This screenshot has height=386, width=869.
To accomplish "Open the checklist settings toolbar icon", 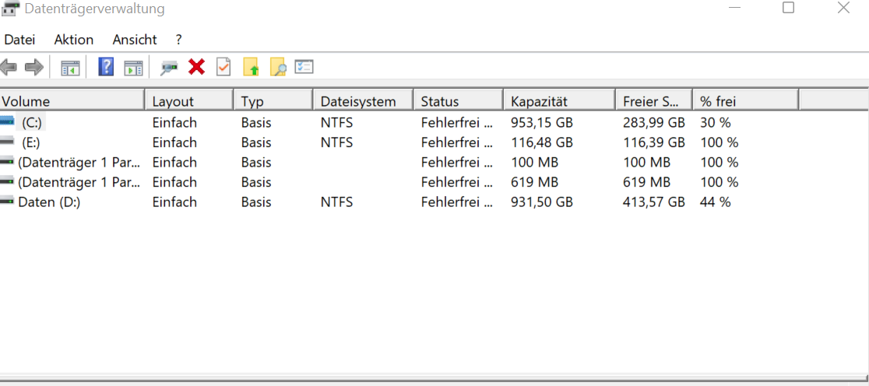I will tap(304, 68).
